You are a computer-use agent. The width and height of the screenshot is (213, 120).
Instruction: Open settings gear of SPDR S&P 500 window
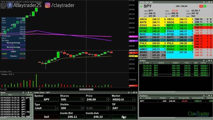point(204,2)
